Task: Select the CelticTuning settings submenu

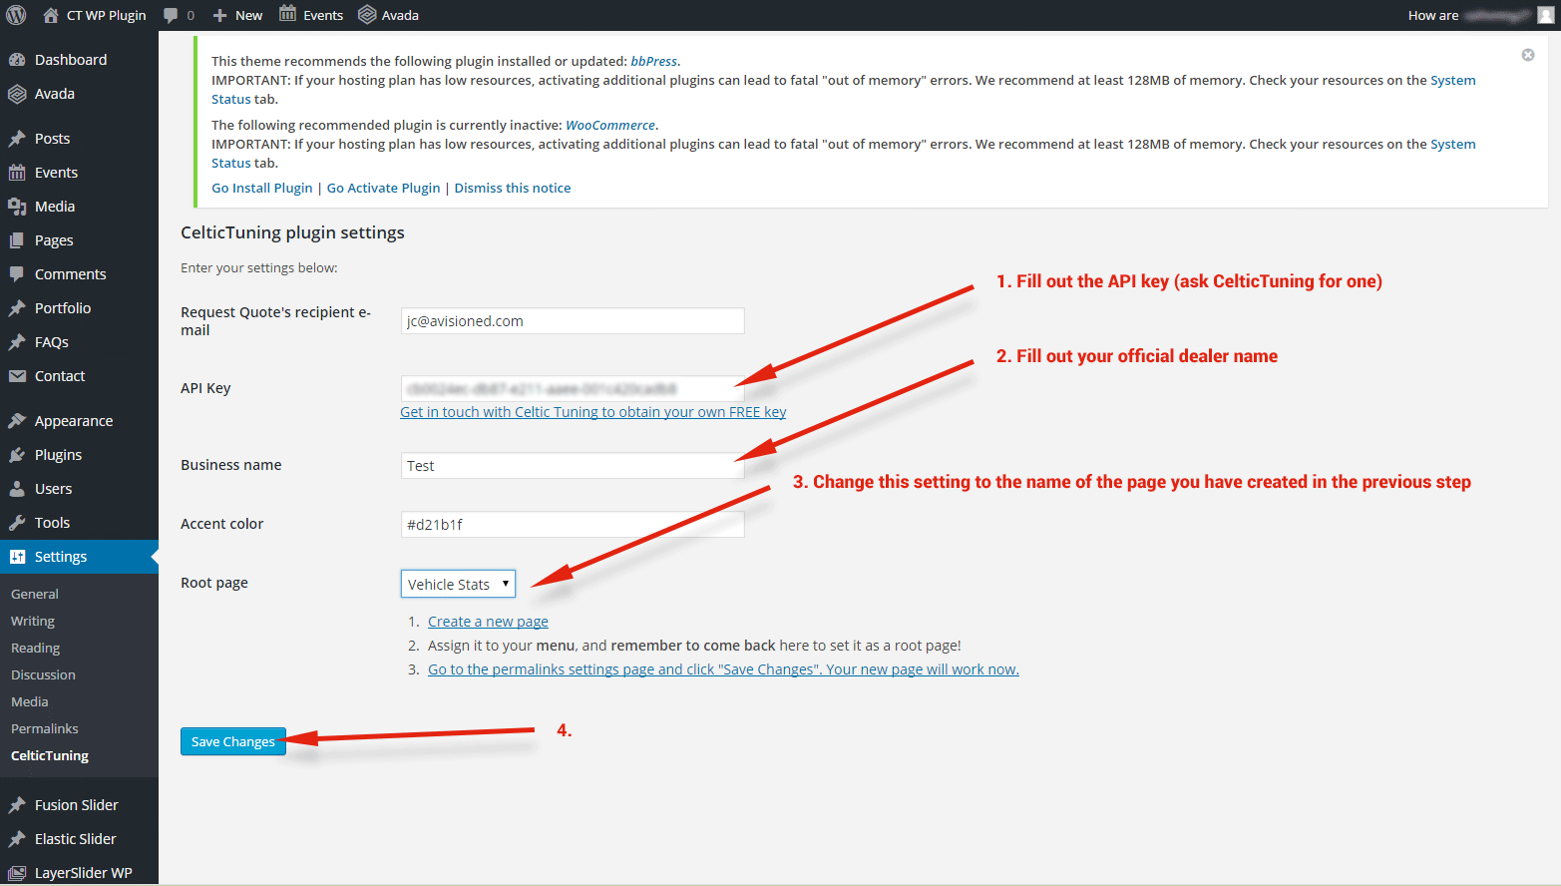Action: coord(50,755)
